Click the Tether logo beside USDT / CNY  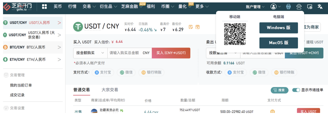78,27
